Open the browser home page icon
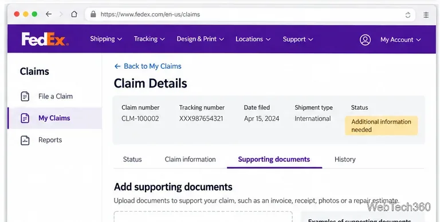This screenshot has height=222, width=440. pyautogui.click(x=74, y=14)
